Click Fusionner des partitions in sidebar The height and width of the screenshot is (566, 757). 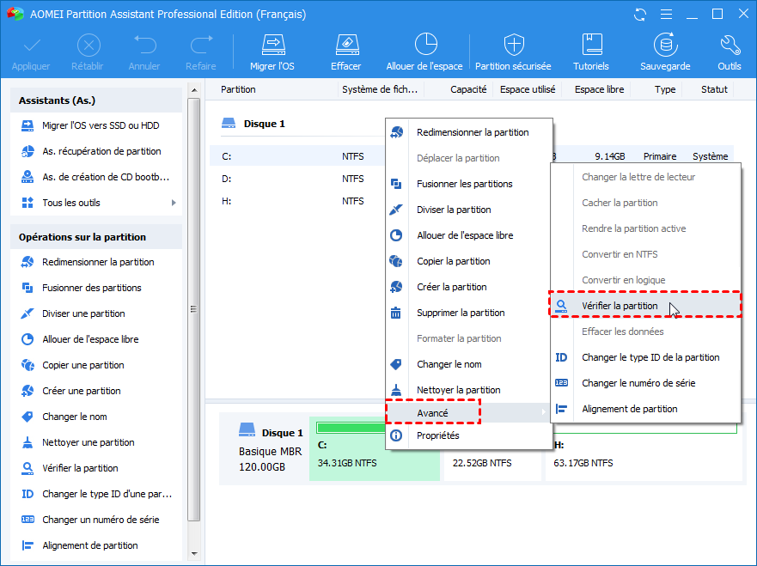(x=92, y=288)
